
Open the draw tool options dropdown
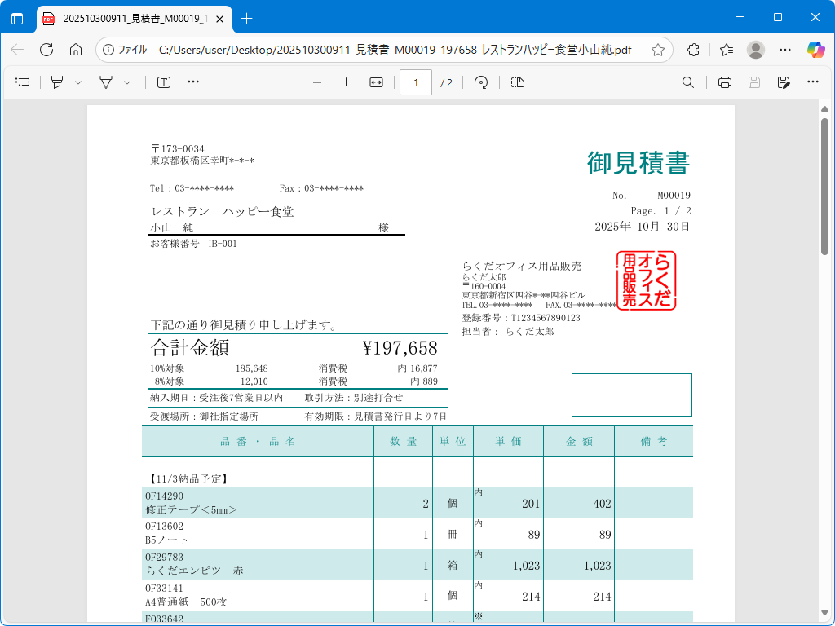click(127, 82)
